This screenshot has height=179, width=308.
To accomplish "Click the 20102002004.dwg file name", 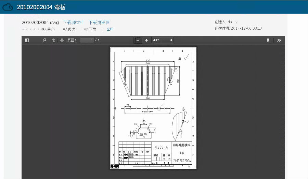I will pyautogui.click(x=40, y=23).
